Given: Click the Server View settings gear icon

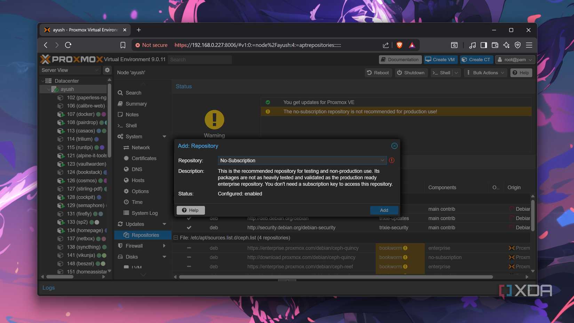Looking at the screenshot, I should click(107, 70).
